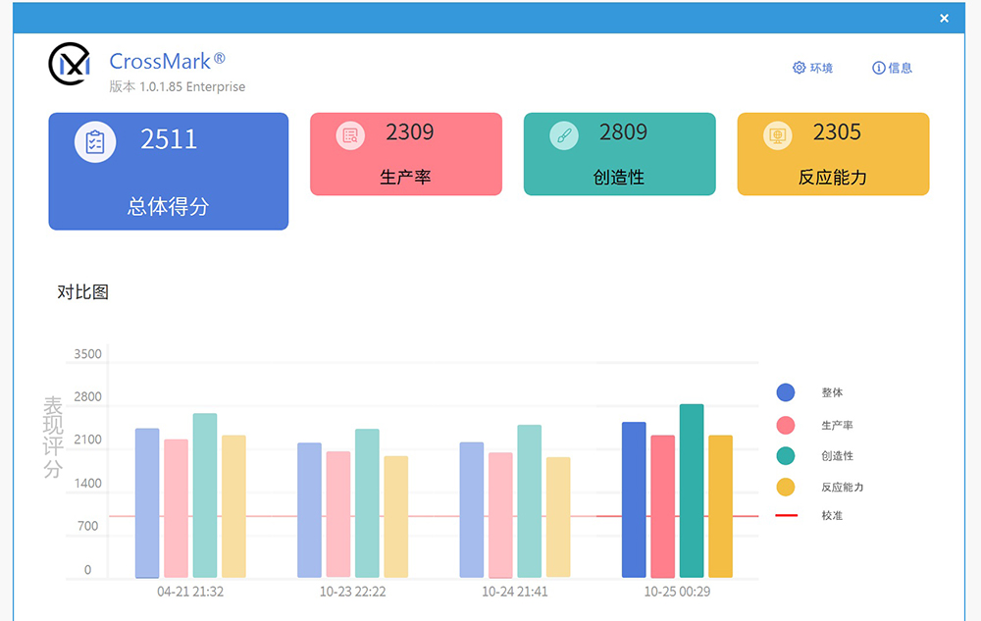Click the 生产率 card document icon

(350, 135)
